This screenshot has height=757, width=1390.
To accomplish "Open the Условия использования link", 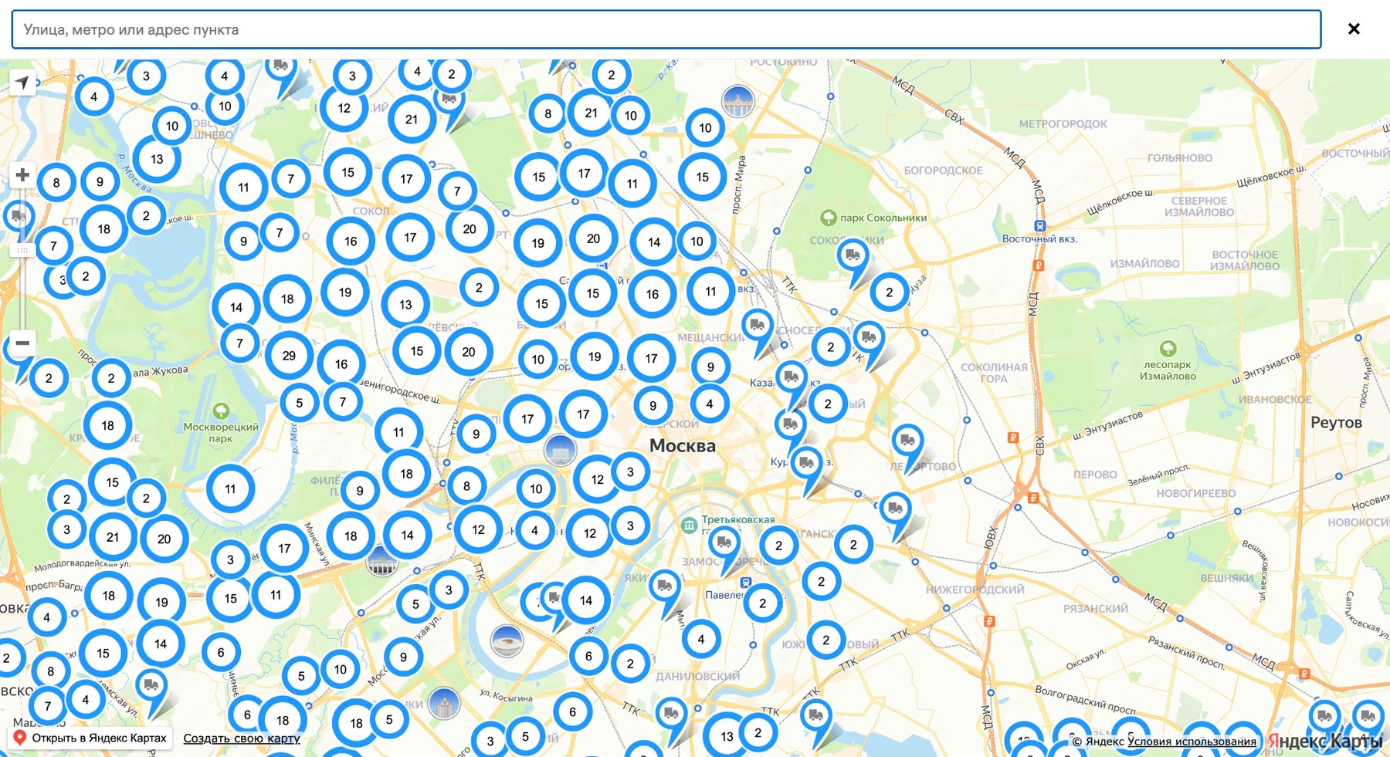I will (x=1192, y=742).
